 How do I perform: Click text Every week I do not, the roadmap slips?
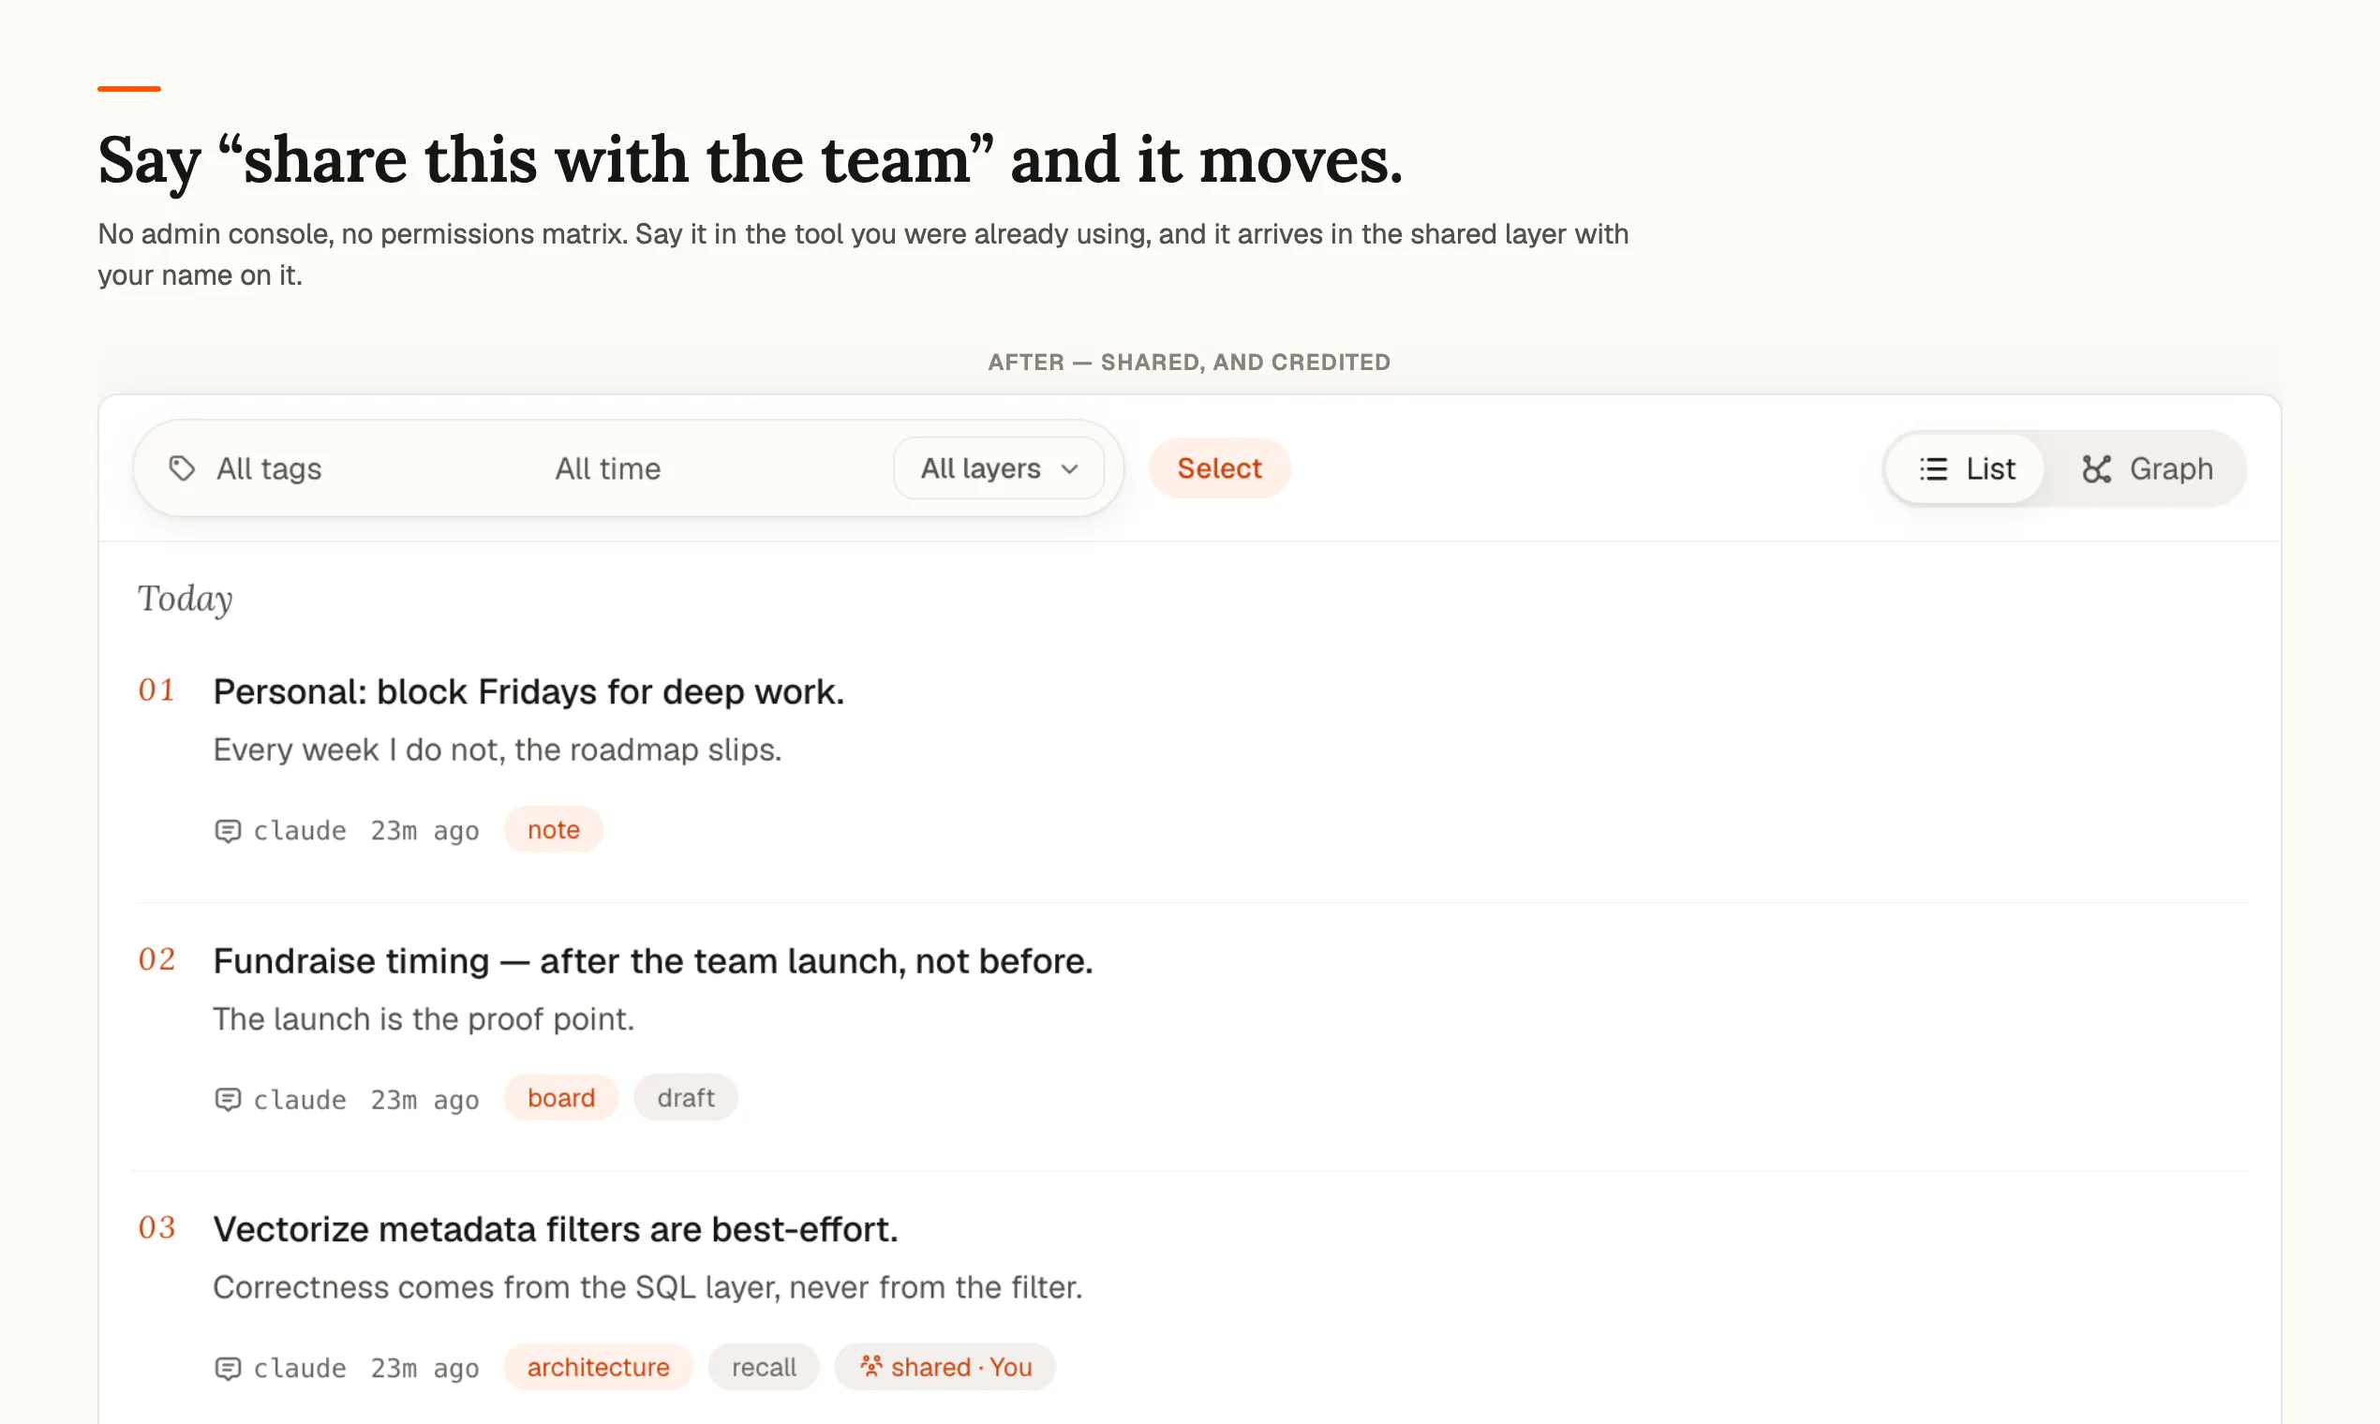[x=498, y=749]
